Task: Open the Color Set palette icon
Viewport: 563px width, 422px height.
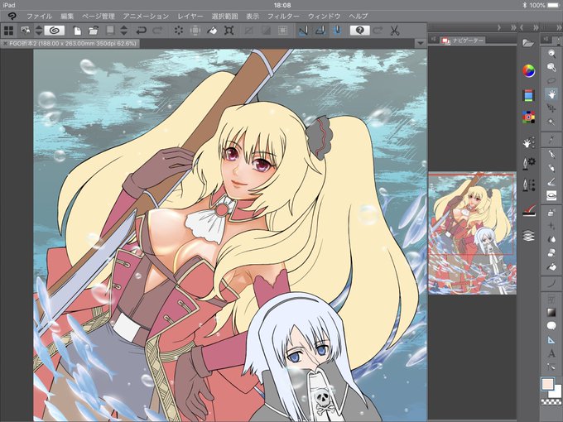Action: point(528,117)
